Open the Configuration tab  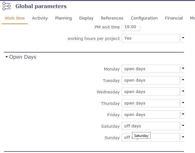click(144, 18)
